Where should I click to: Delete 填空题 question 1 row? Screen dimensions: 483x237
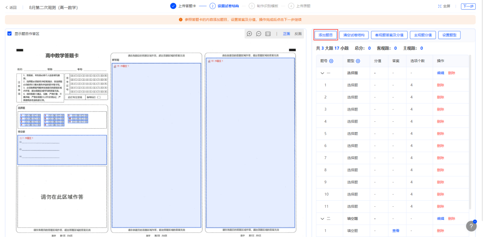pos(441,231)
